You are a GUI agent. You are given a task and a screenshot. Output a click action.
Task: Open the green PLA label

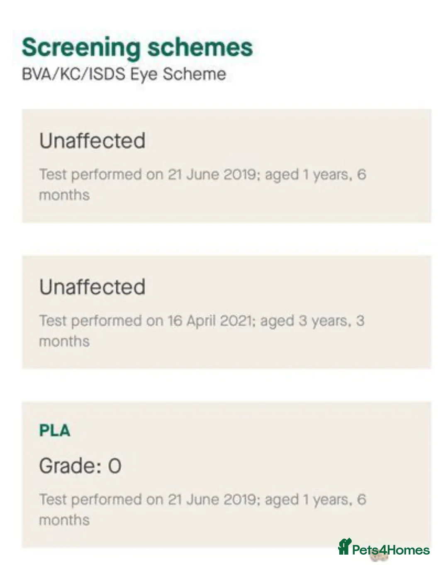(55, 430)
